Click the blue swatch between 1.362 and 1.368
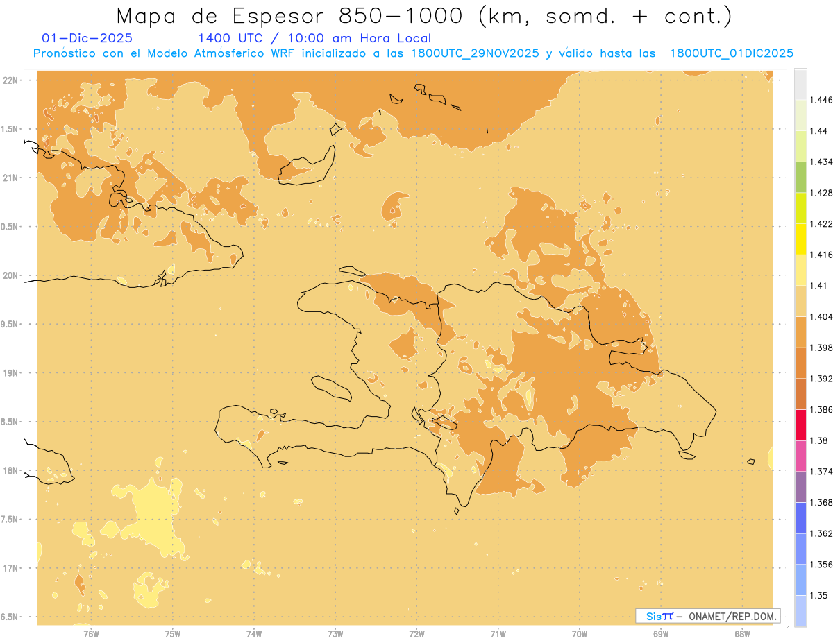Screen dimensions: 833x643 tap(800, 517)
